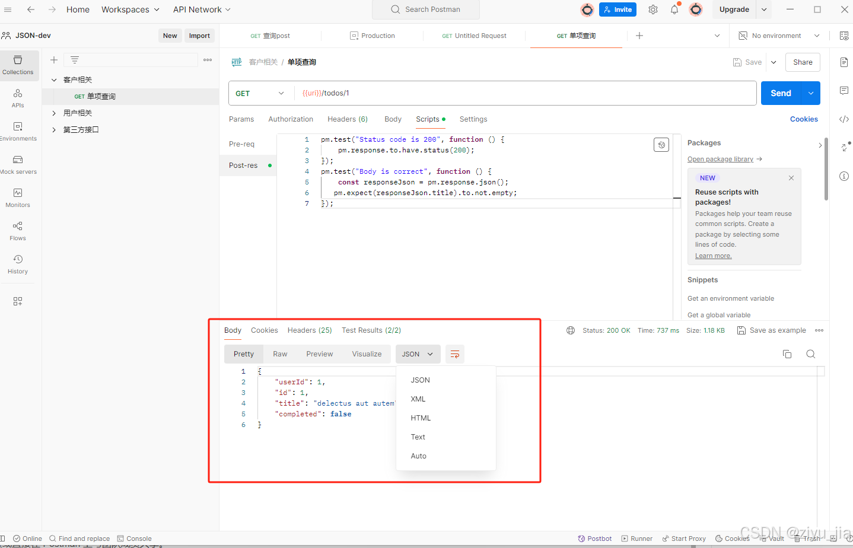Switch to the Headers (6) request tab

[x=348, y=119]
